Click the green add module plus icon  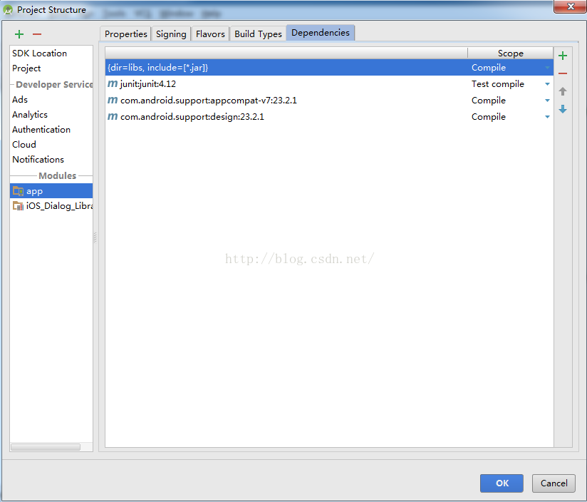pos(19,34)
